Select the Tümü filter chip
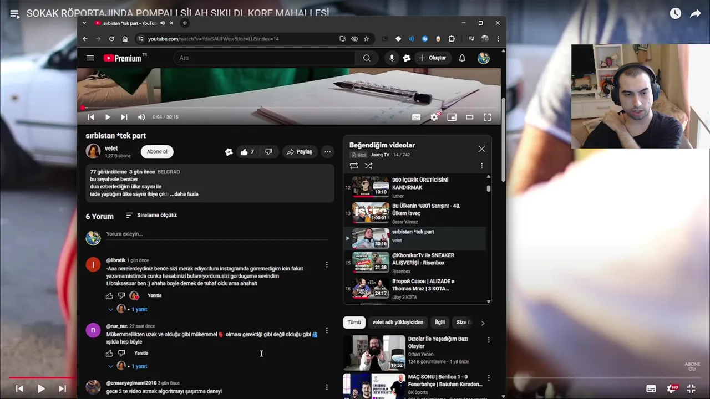 coord(354,322)
